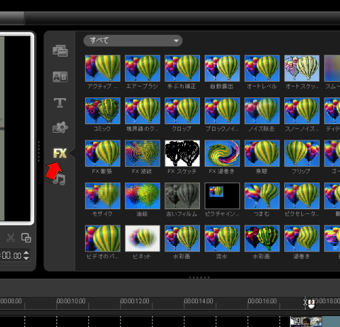
Task: Select the ビデオのパ.. filter thumbnail
Action: tap(103, 238)
